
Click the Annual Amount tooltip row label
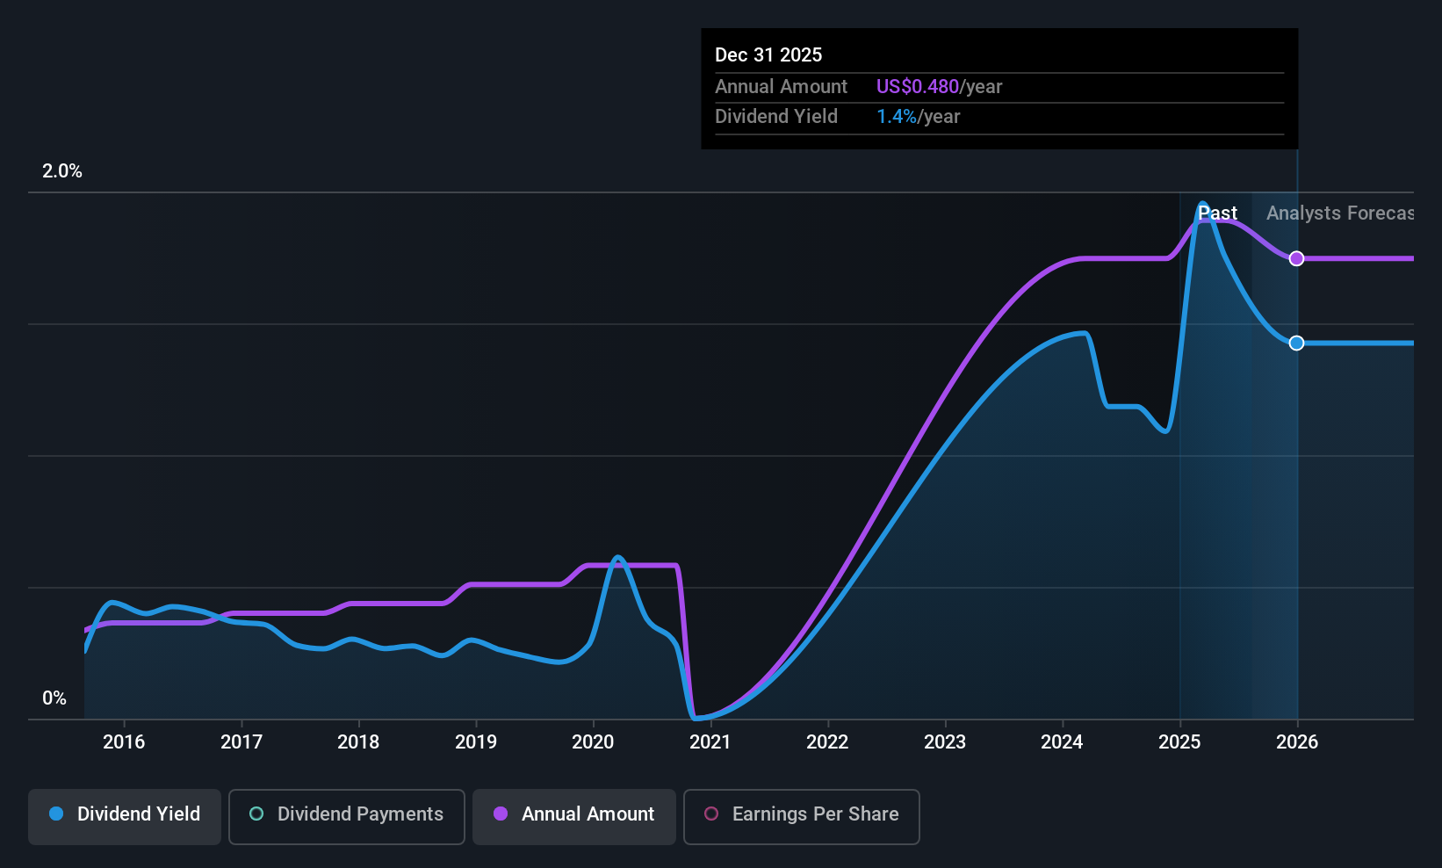(781, 86)
